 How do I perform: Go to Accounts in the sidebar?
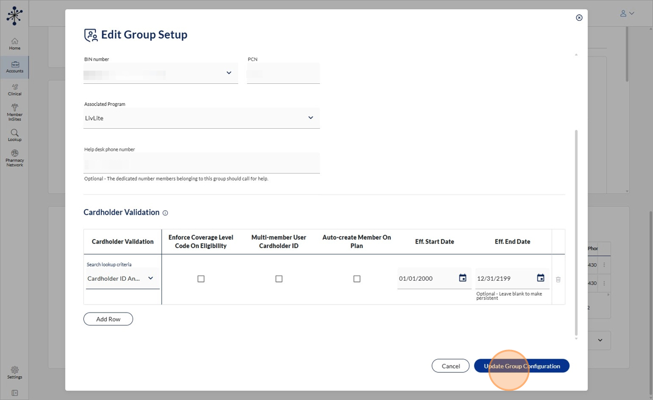pyautogui.click(x=15, y=67)
